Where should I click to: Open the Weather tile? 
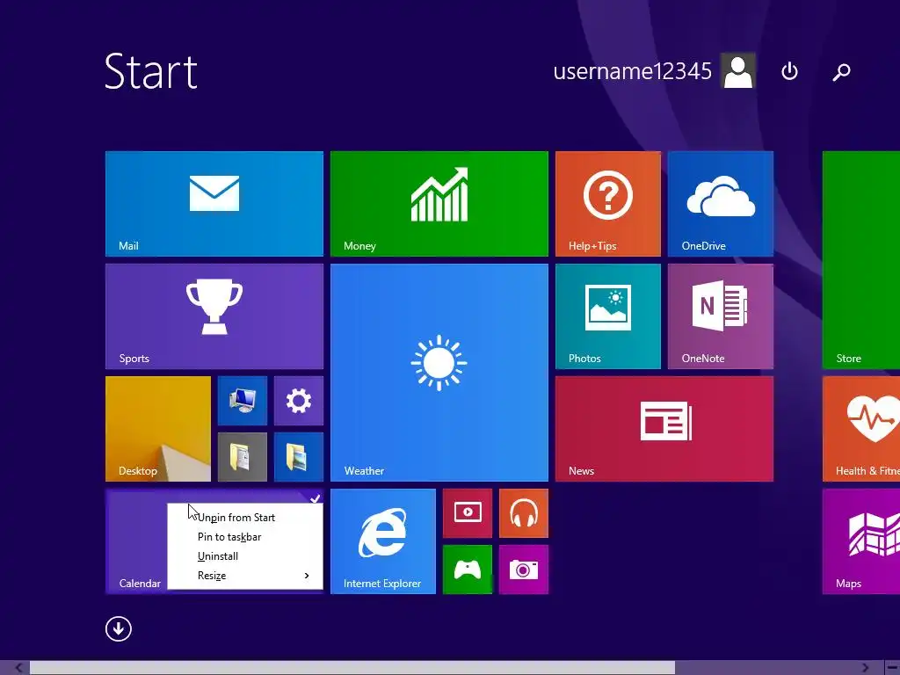pyautogui.click(x=439, y=373)
